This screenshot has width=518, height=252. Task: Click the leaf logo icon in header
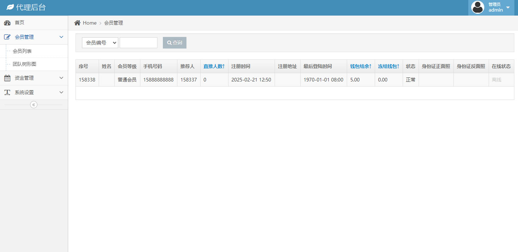pyautogui.click(x=10, y=7)
